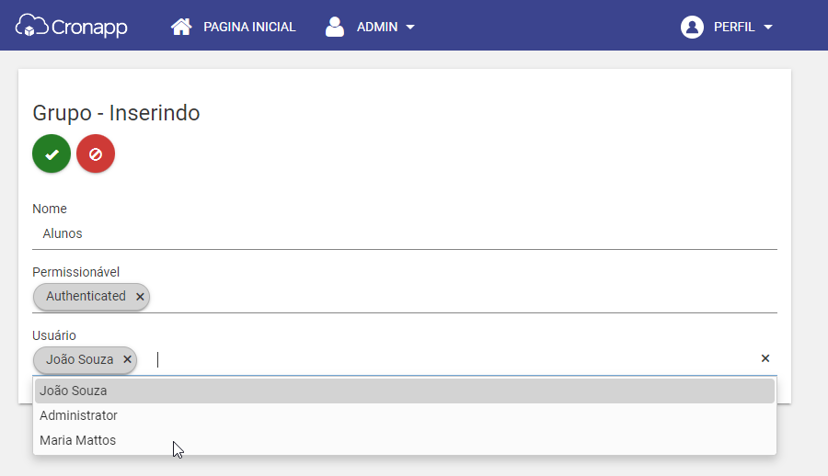The width and height of the screenshot is (828, 476).
Task: Click the Cronapp cloud logo
Action: (x=71, y=26)
